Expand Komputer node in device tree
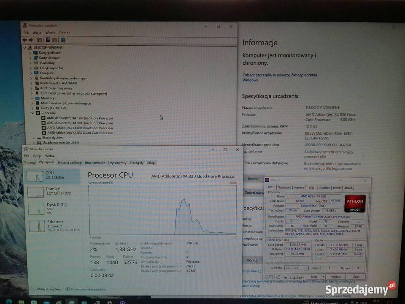 click(31, 73)
